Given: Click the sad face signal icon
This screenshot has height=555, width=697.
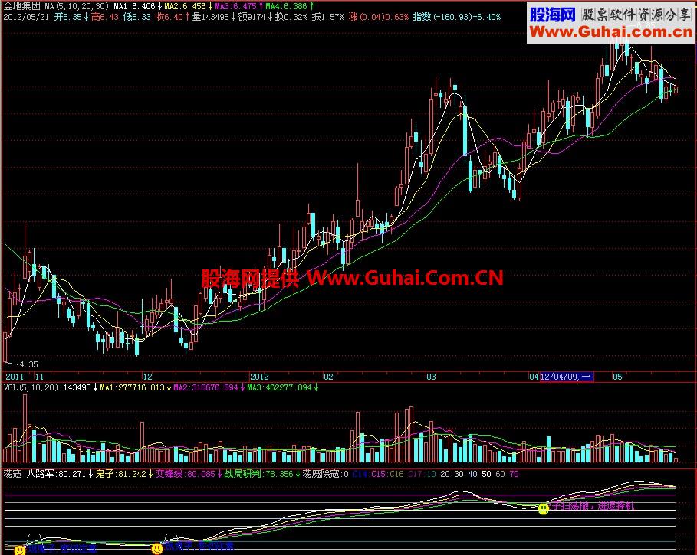Looking at the screenshot, I should [x=543, y=508].
